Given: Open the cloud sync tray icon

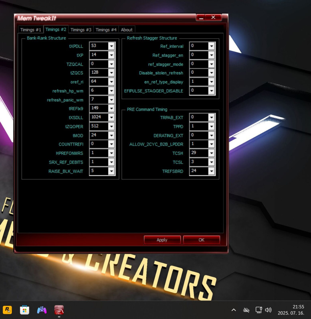Looking at the screenshot, I should click(x=246, y=310).
